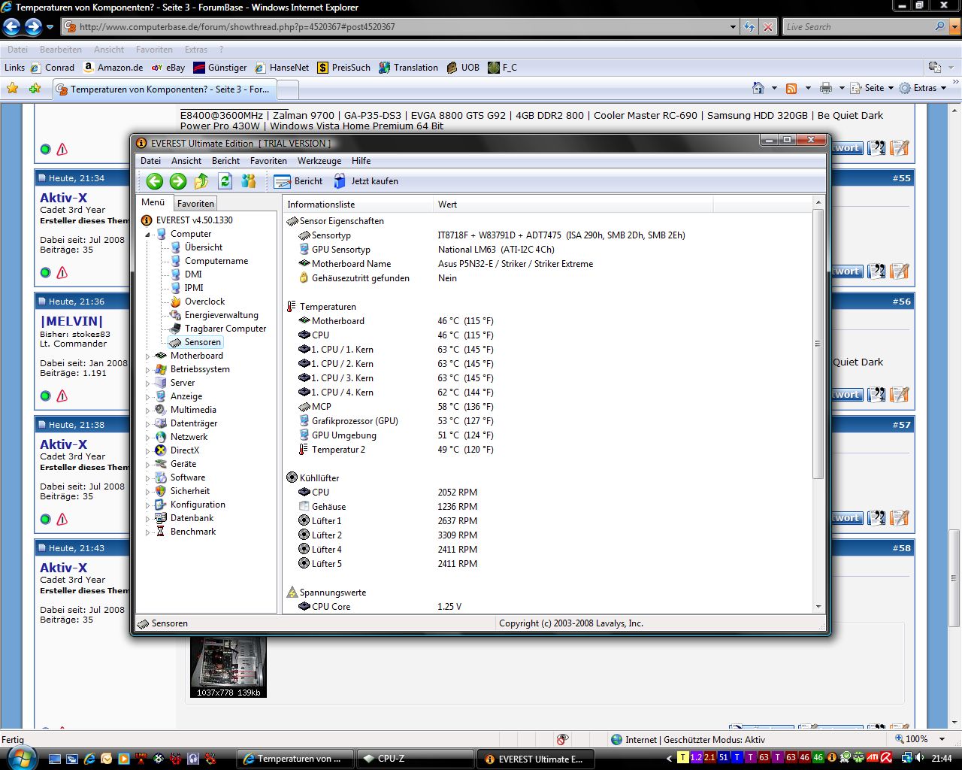
Task: Click the Software icon in tree
Action: pos(160,477)
